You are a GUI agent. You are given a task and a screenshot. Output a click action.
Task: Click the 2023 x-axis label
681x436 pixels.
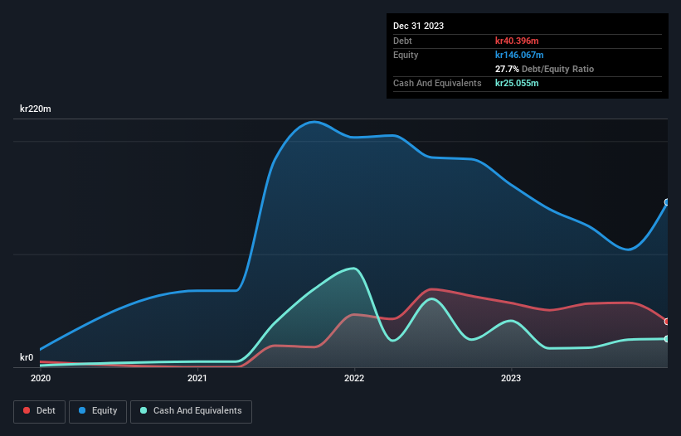pos(511,378)
